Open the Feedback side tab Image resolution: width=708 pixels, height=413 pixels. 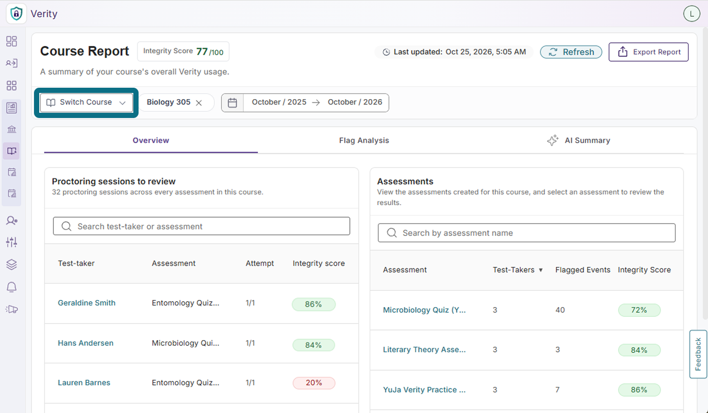(698, 354)
